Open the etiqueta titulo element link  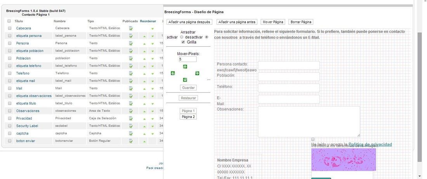(26, 104)
